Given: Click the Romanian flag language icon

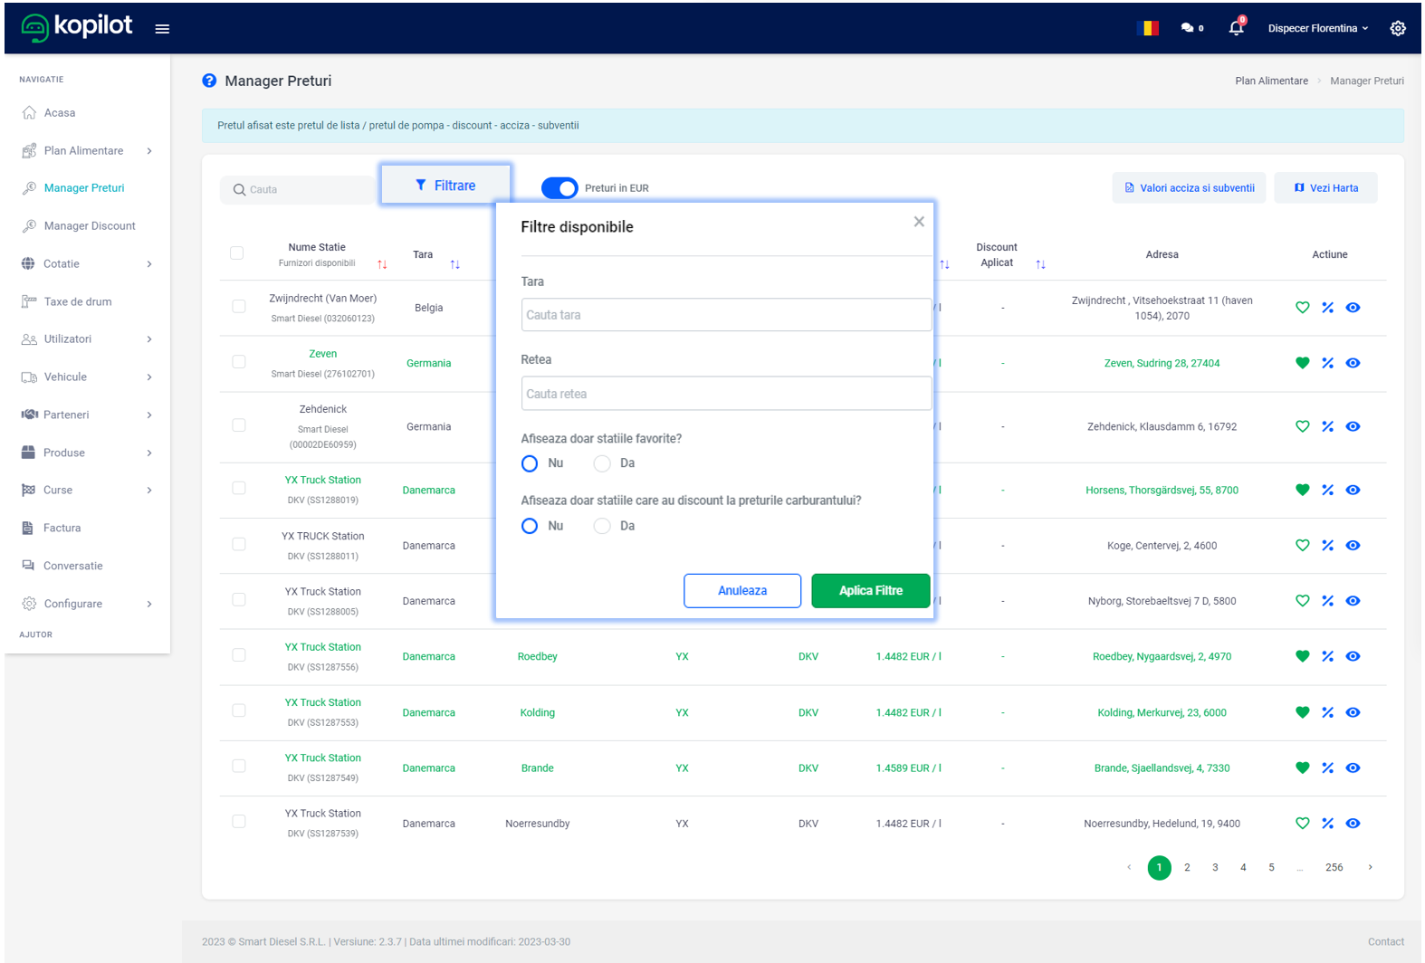Looking at the screenshot, I should pos(1147,28).
